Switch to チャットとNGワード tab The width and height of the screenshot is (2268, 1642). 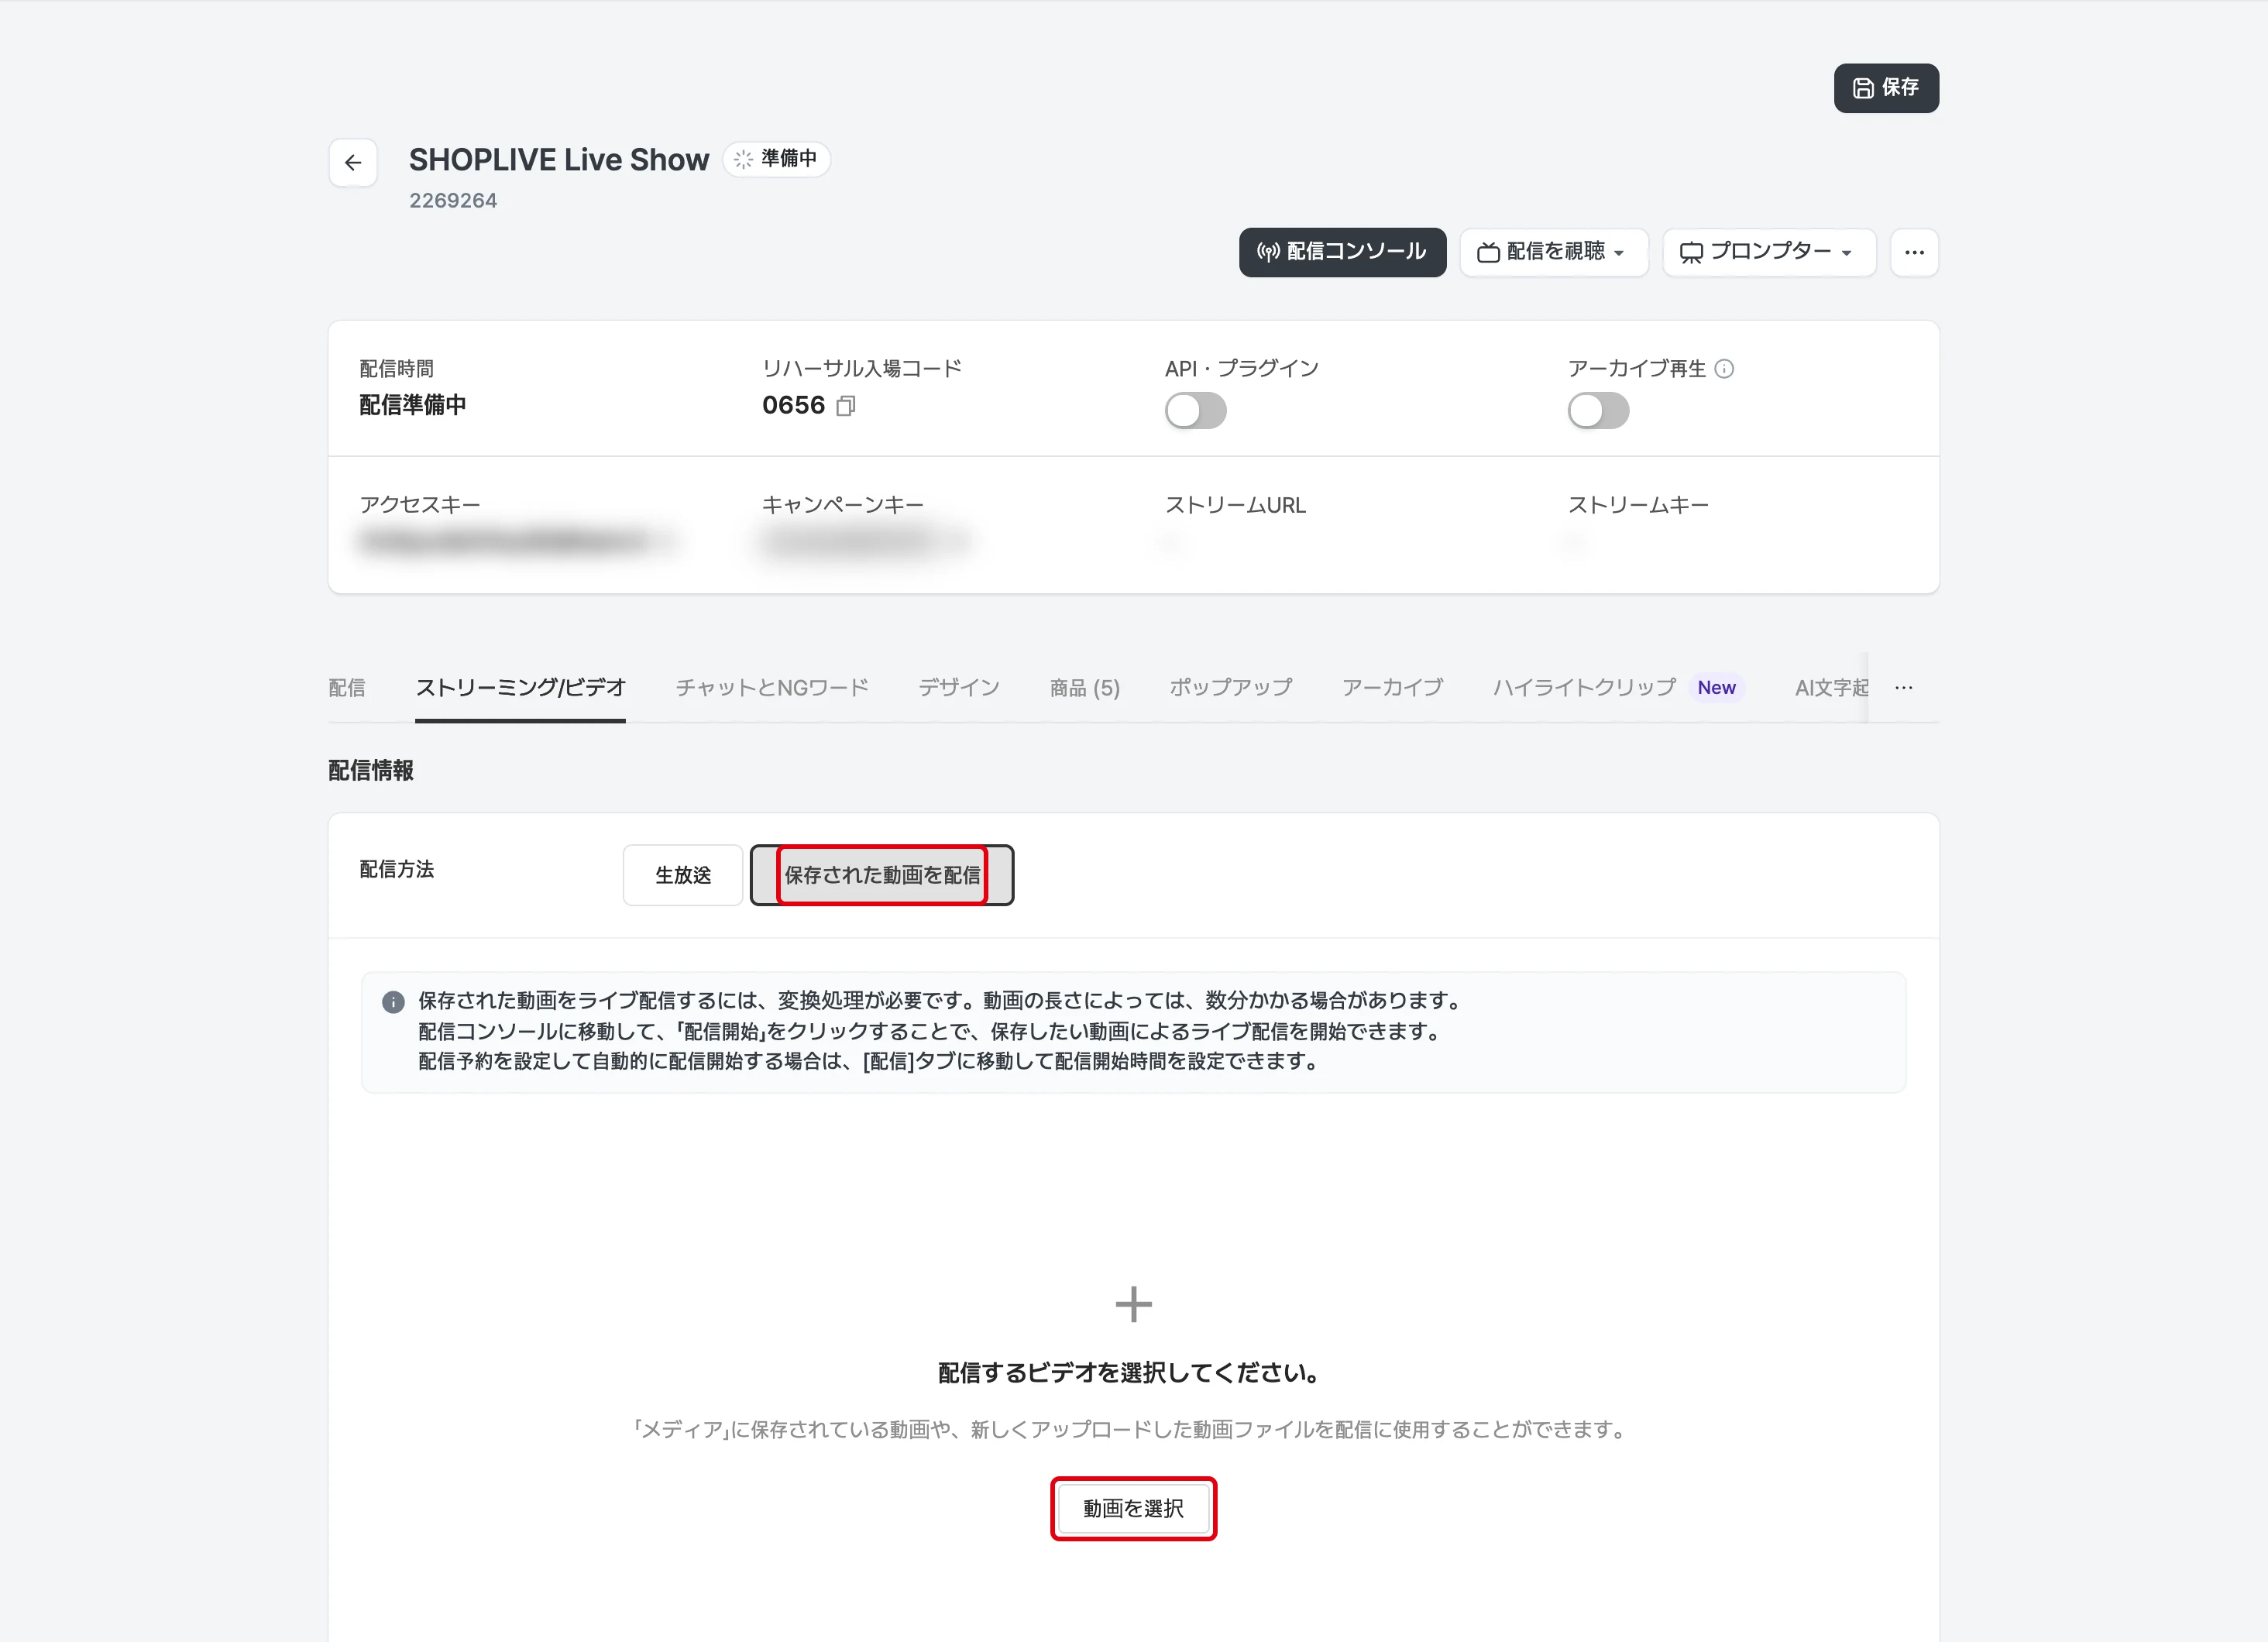[x=772, y=688]
